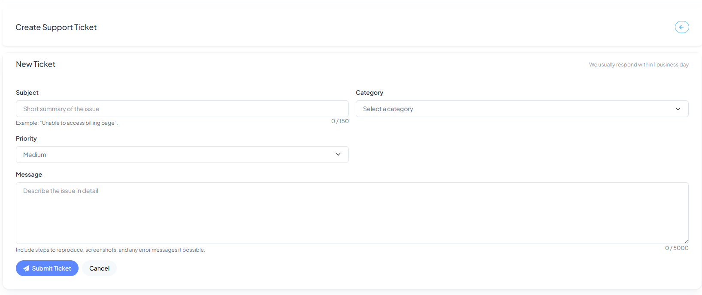Click the response time notice text

(638, 64)
